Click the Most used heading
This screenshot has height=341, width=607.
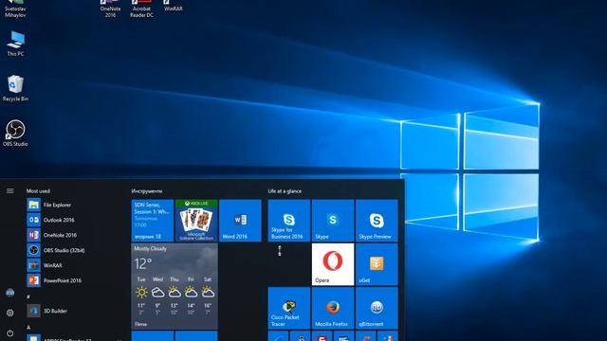[x=38, y=191]
